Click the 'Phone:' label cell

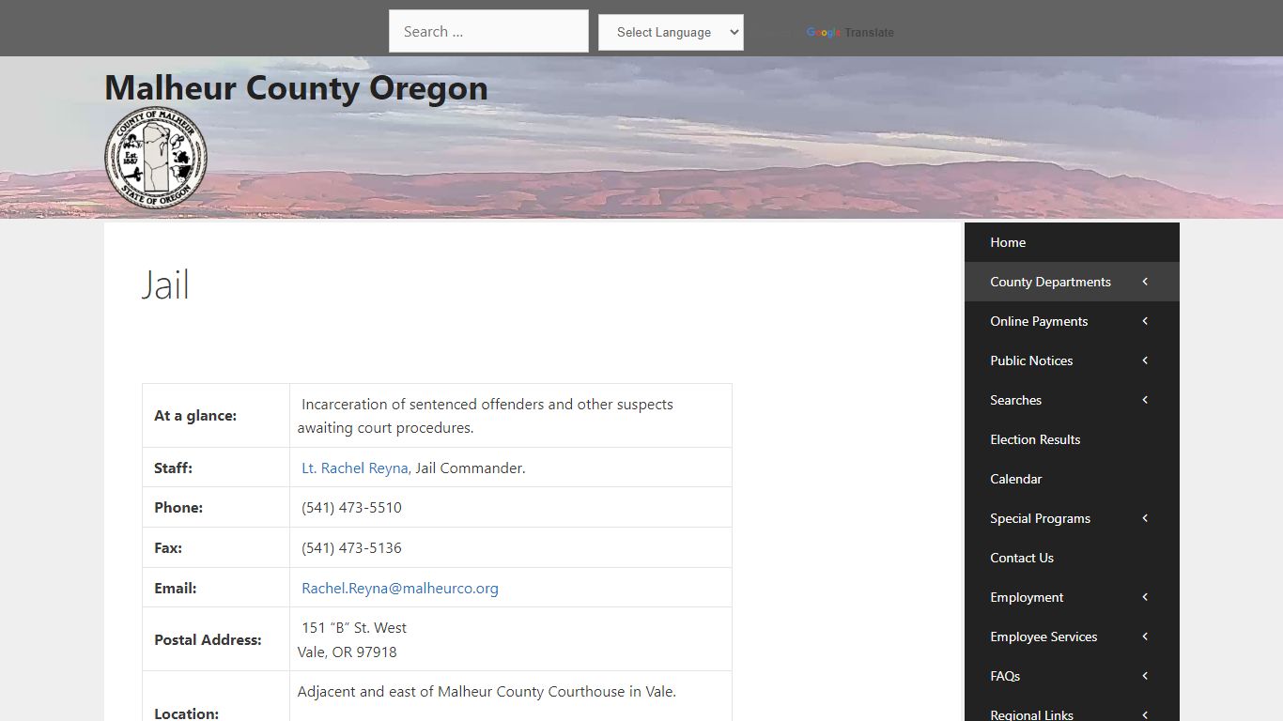click(x=216, y=507)
